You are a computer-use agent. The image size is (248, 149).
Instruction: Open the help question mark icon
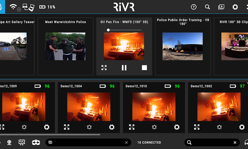[x=194, y=7]
